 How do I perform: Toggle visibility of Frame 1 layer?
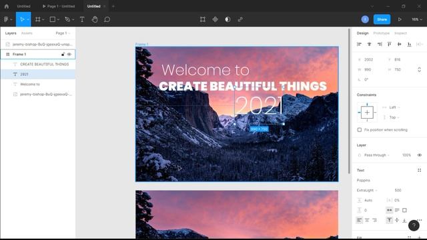click(69, 55)
